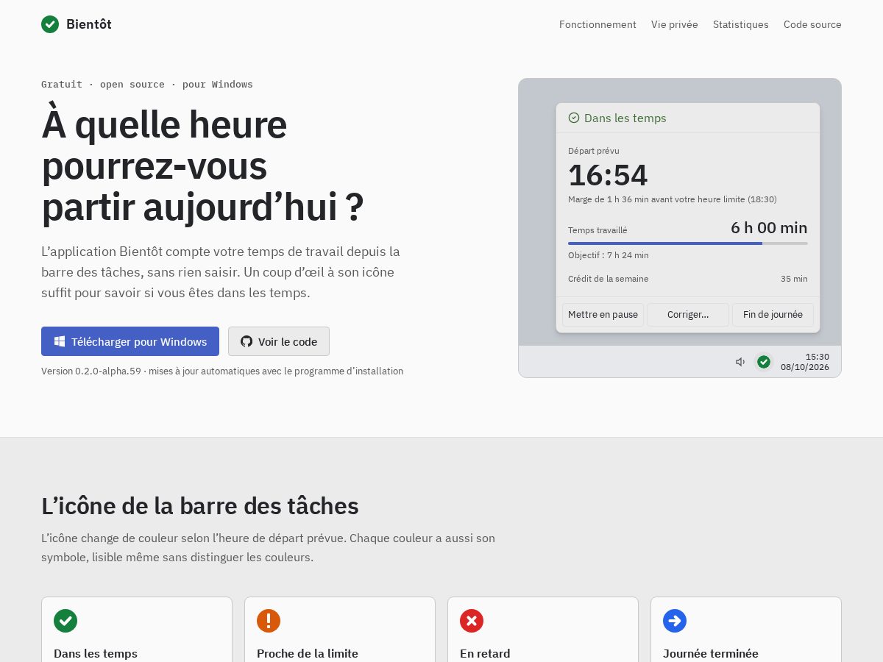Click the En retard card title
The image size is (883, 662).
click(485, 653)
